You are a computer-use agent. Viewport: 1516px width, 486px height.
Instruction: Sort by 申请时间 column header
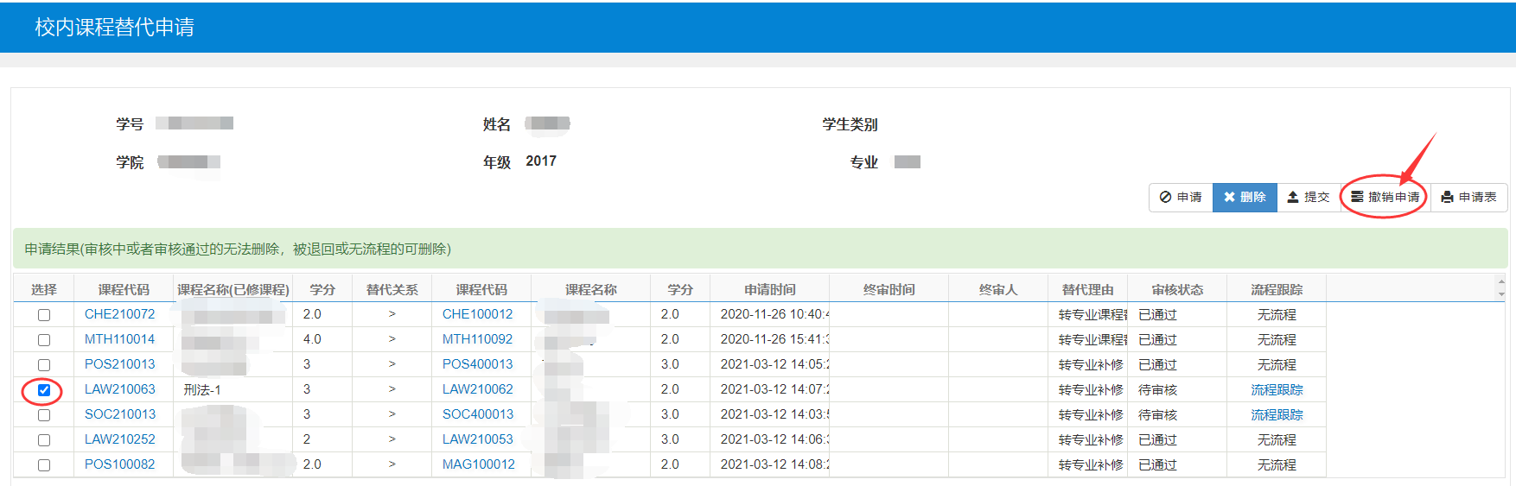click(769, 289)
